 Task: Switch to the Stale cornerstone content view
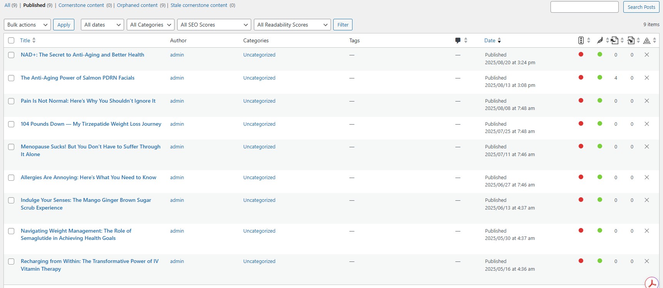(x=199, y=5)
